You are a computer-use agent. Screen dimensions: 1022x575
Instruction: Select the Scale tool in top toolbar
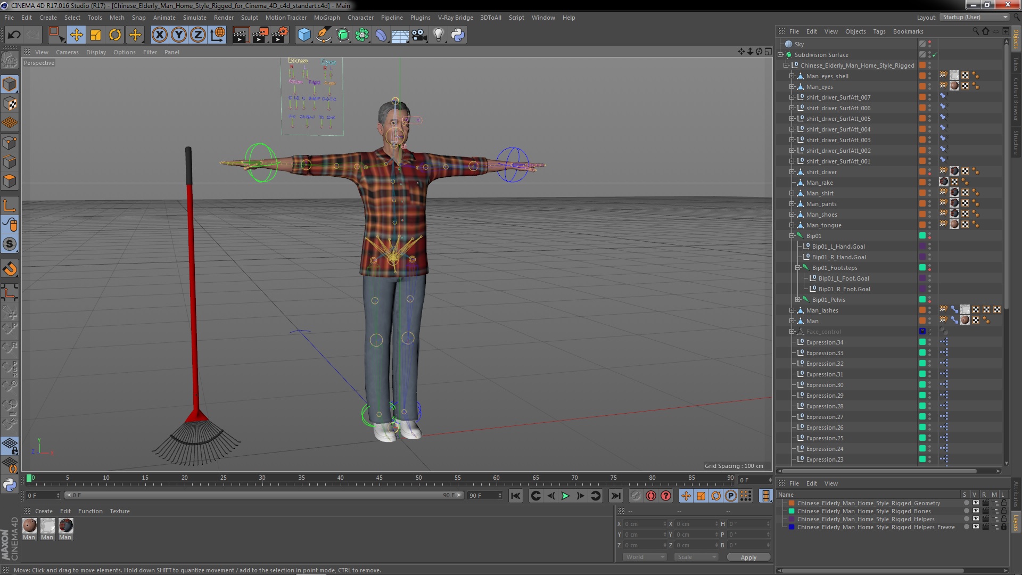96,35
